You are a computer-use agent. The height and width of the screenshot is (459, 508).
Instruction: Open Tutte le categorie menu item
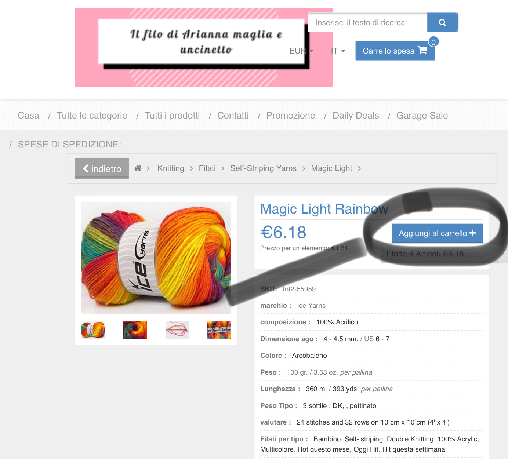[92, 116]
